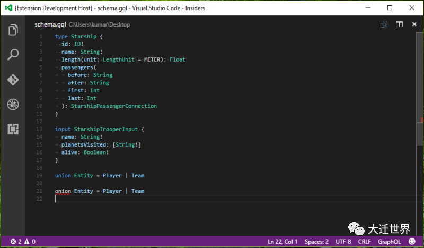Select the schema.gql editor tab
Viewport: 424px width, 248px height.
[x=50, y=25]
